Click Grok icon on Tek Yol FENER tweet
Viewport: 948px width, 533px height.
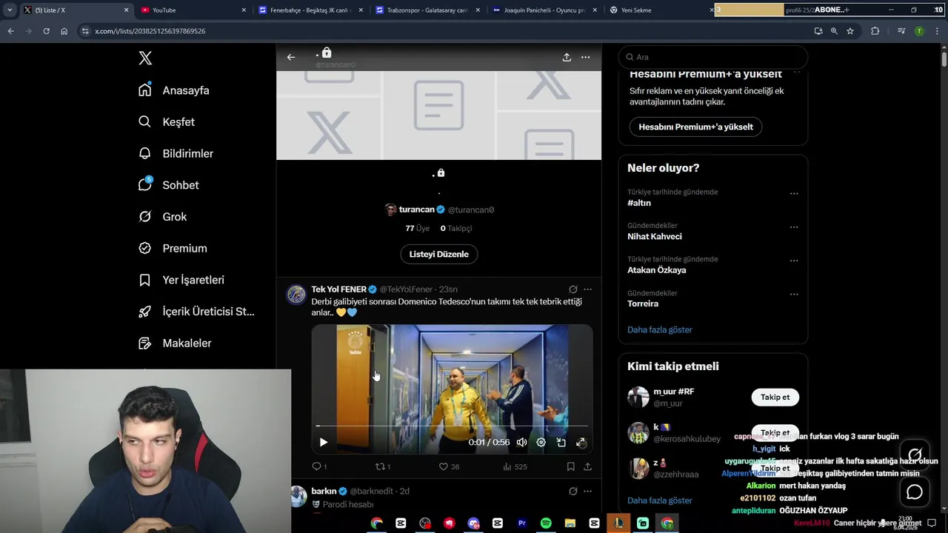click(573, 289)
